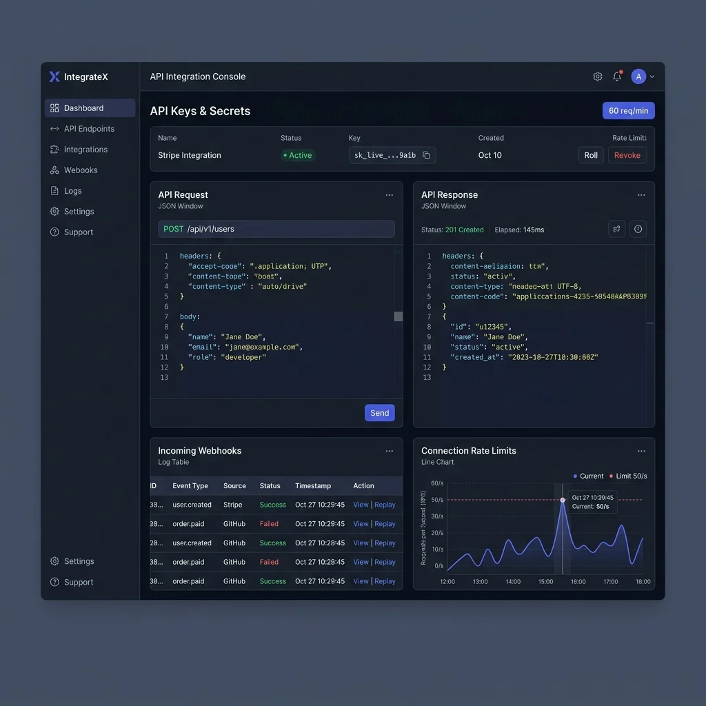Click the response format icon button

(x=617, y=229)
